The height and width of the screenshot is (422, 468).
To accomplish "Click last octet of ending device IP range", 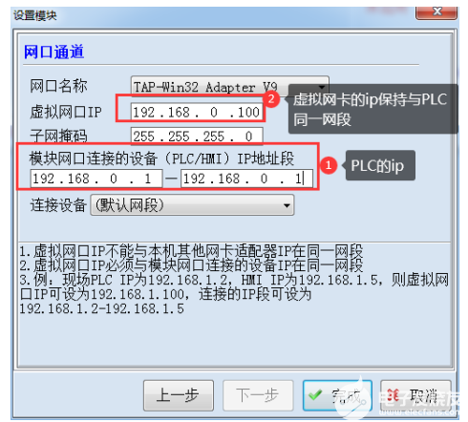I will [298, 179].
